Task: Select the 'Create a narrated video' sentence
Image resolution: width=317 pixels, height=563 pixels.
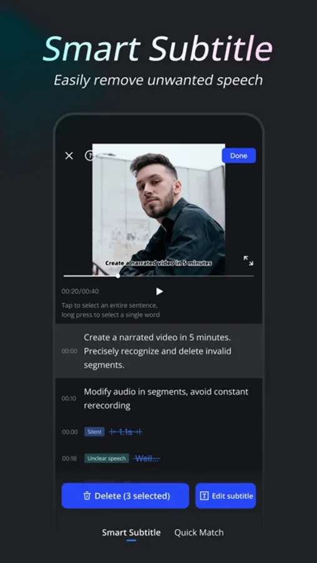Action: click(159, 351)
